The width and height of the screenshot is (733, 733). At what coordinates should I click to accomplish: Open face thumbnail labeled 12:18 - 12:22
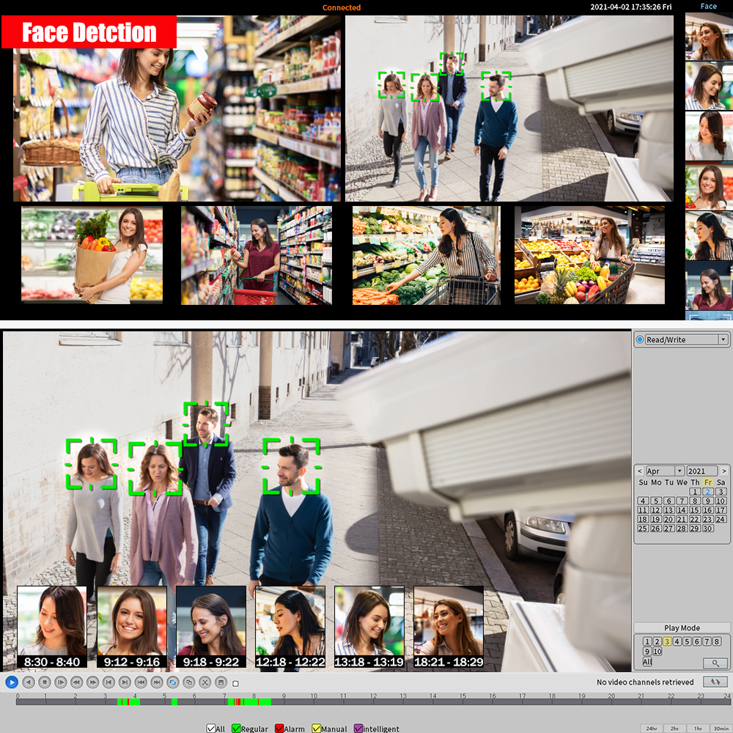(290, 625)
